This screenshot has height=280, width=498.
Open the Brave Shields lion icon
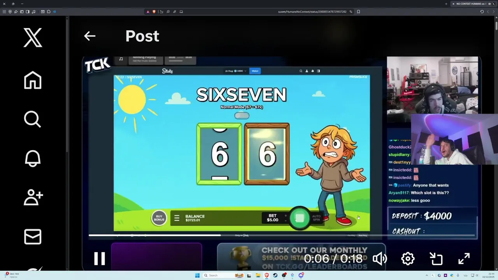[154, 12]
